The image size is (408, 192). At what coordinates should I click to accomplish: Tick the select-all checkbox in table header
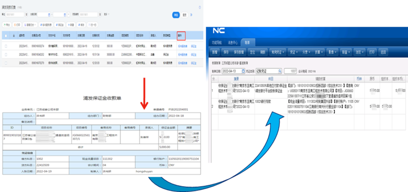tap(6, 36)
